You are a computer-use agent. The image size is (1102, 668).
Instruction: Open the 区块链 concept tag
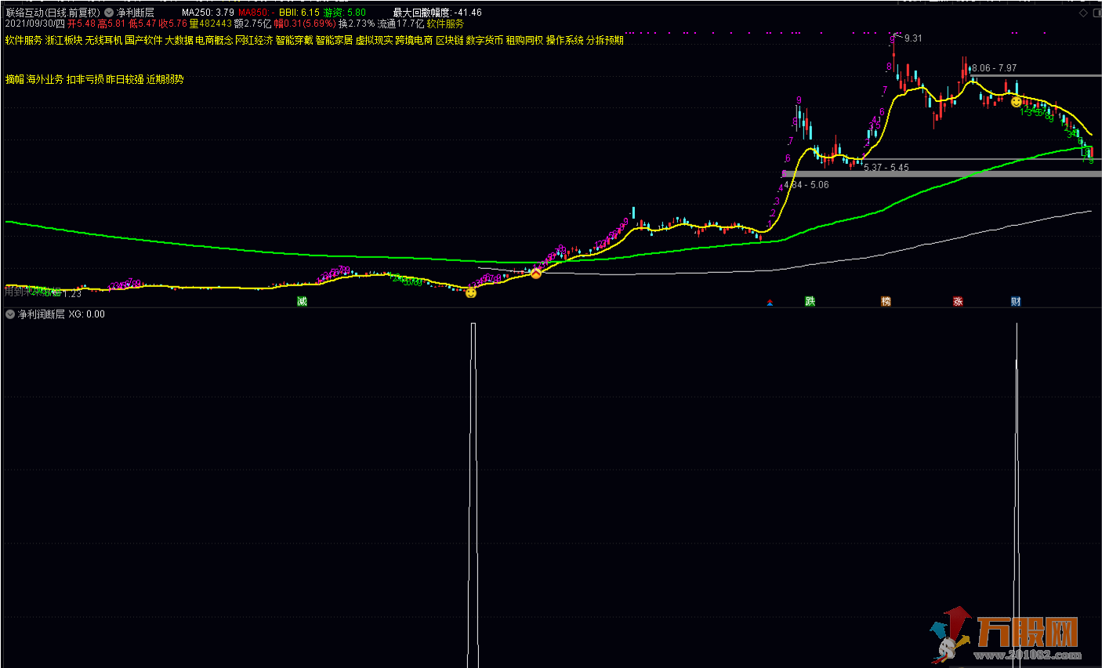click(x=449, y=40)
